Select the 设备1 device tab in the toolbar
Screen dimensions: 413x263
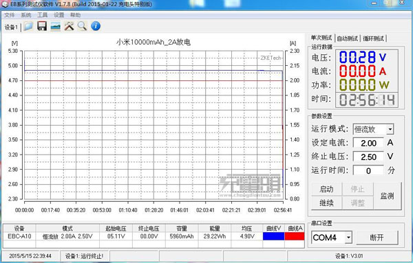(11, 27)
